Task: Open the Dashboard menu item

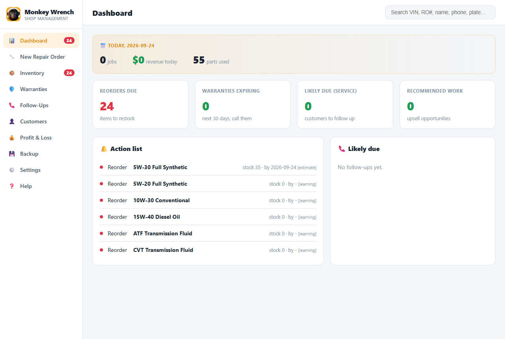Action: (x=41, y=41)
